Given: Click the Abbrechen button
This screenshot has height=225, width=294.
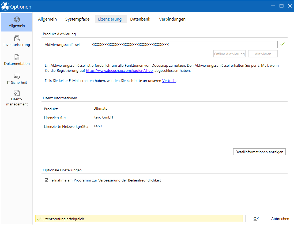Looking at the screenshot, I should (x=280, y=219).
